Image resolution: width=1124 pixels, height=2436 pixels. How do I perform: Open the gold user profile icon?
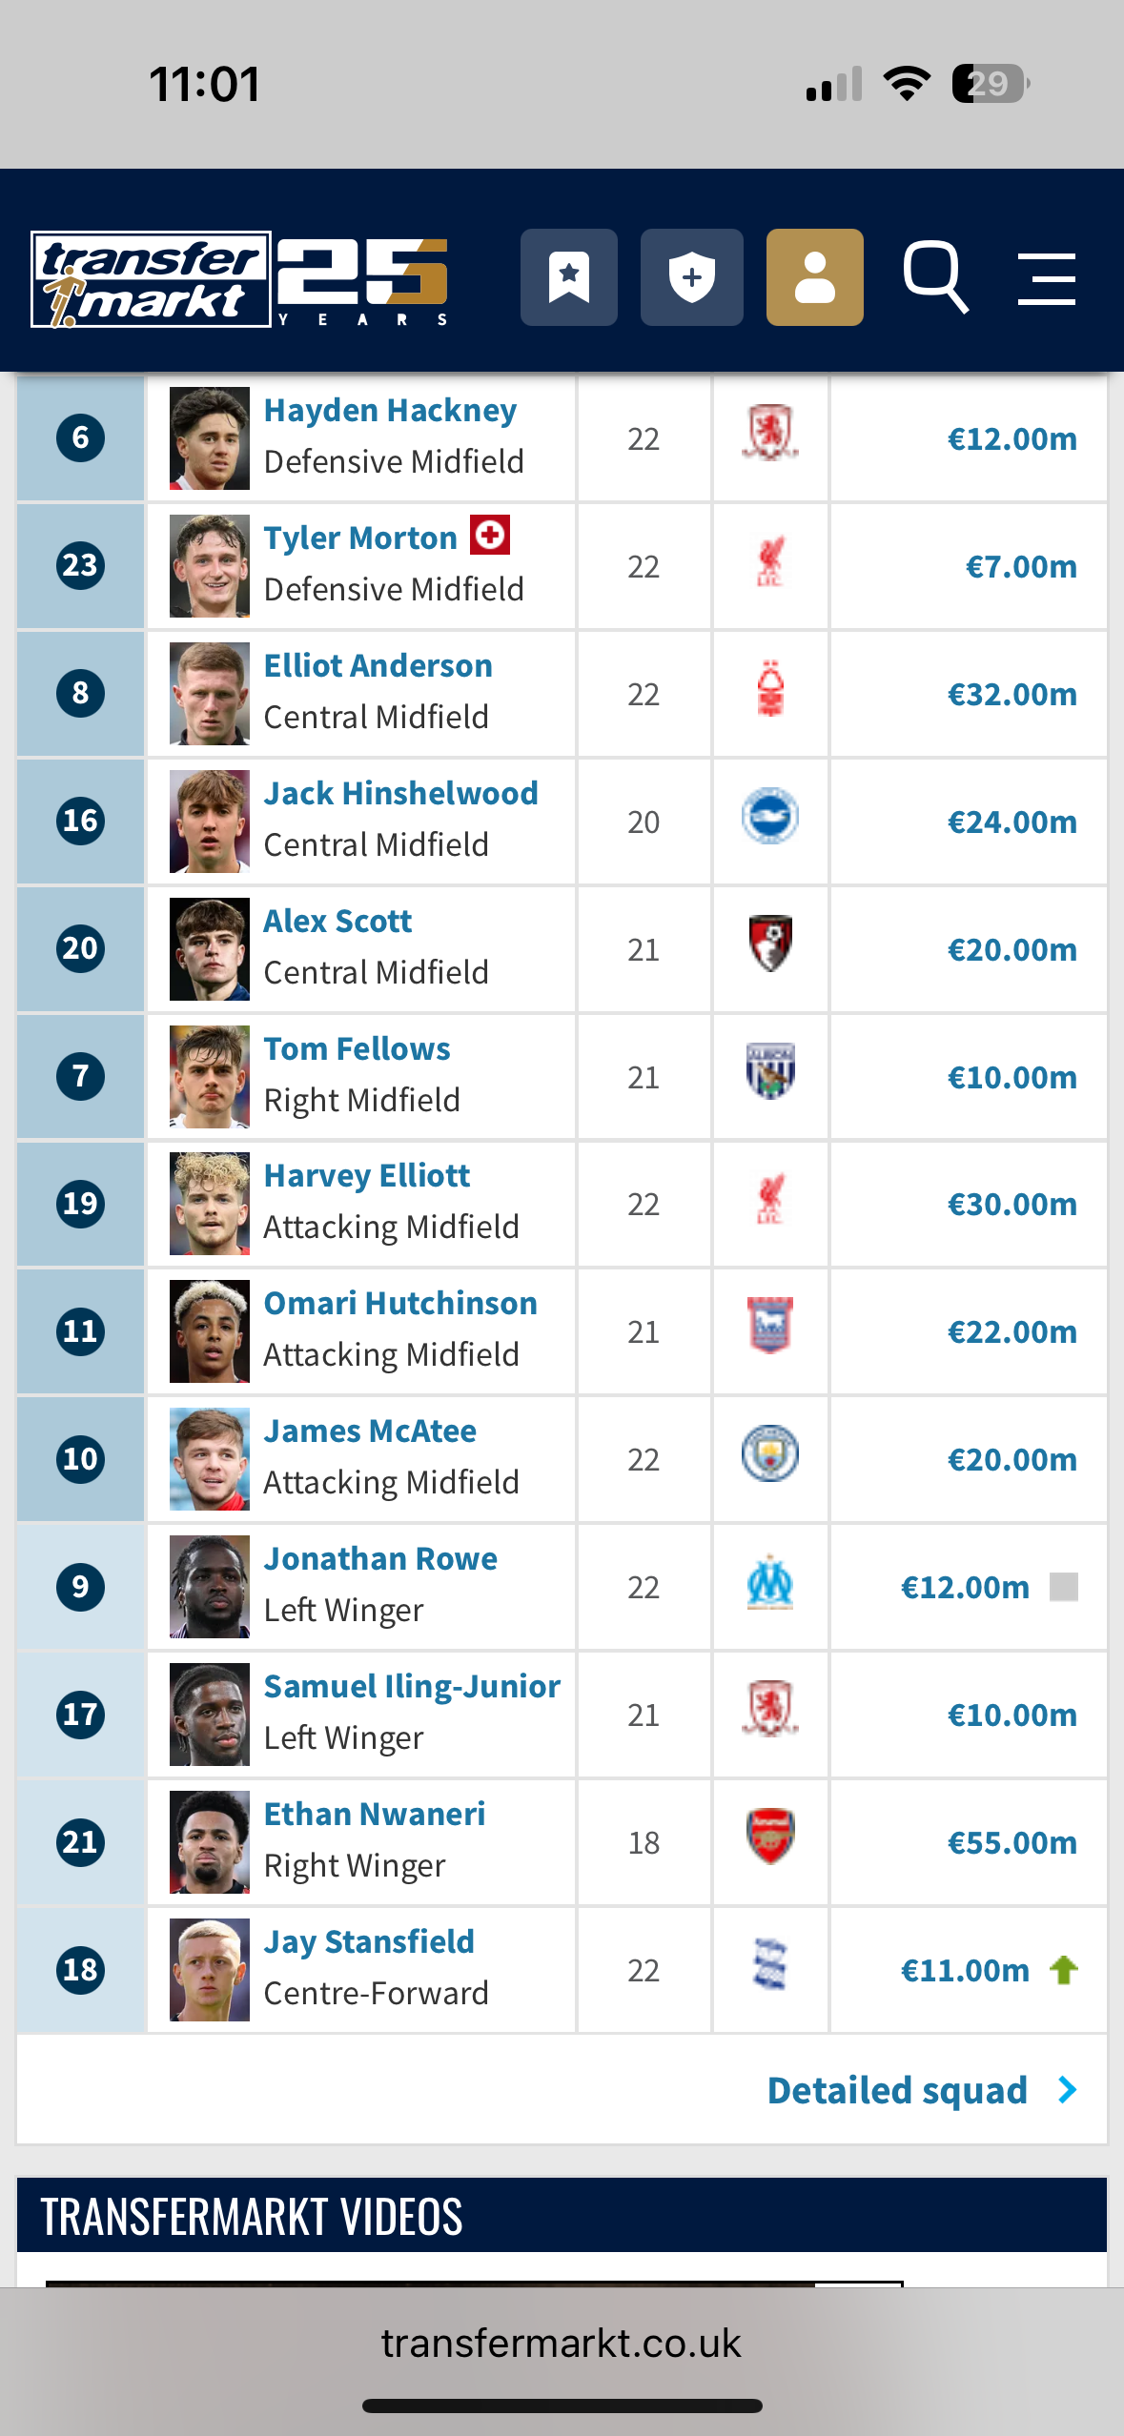pos(815,277)
